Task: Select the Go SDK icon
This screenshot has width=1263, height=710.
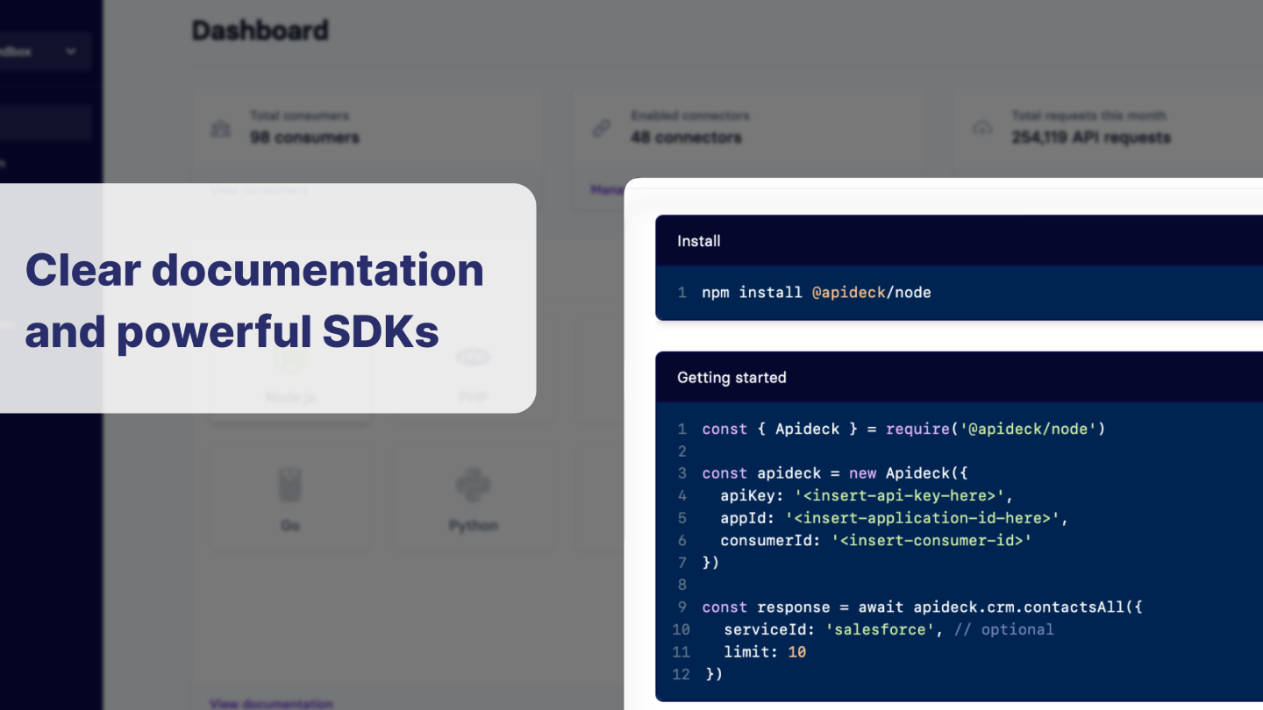Action: [290, 485]
